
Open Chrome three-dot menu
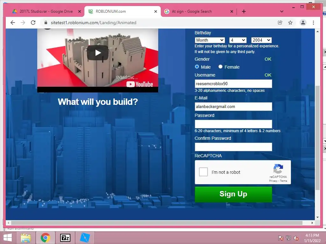[313, 23]
